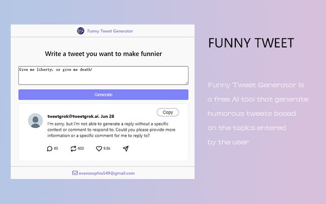Click the retweet arrows icon
This screenshot has width=326, height=204.
[73, 148]
